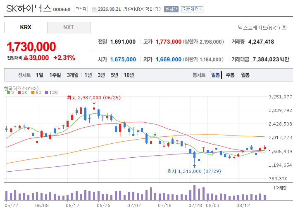Open the NXT help question-mark icon

(284, 27)
